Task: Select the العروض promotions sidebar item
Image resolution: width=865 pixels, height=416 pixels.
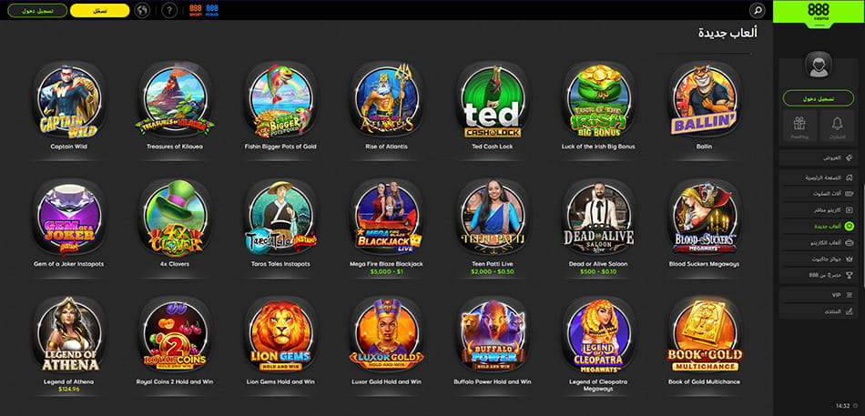Action: tap(819, 157)
